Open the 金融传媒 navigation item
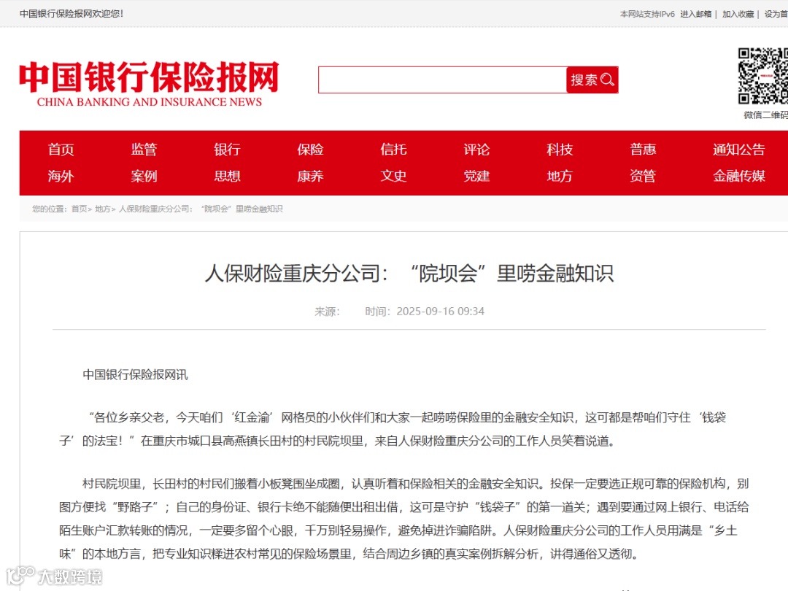Viewport: 788px width, 591px height. point(738,176)
